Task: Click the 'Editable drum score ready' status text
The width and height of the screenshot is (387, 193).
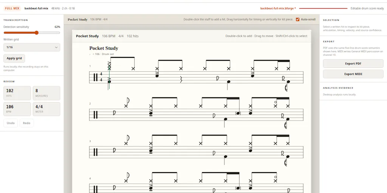Action: 367,8
